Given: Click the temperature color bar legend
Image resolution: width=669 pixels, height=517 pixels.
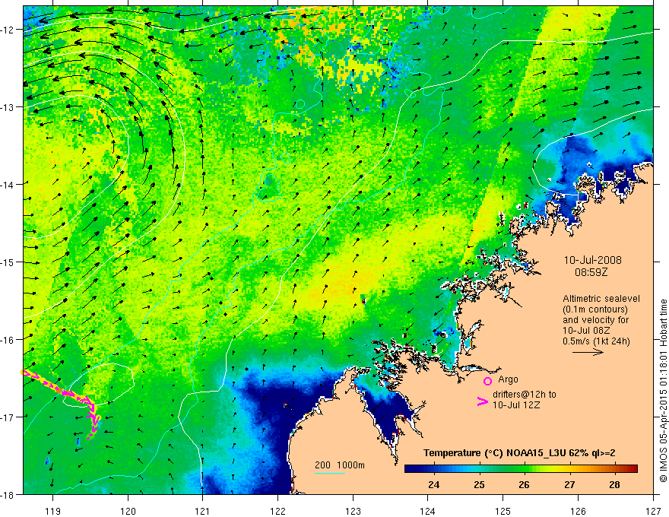Looking at the screenshot, I should 521,469.
